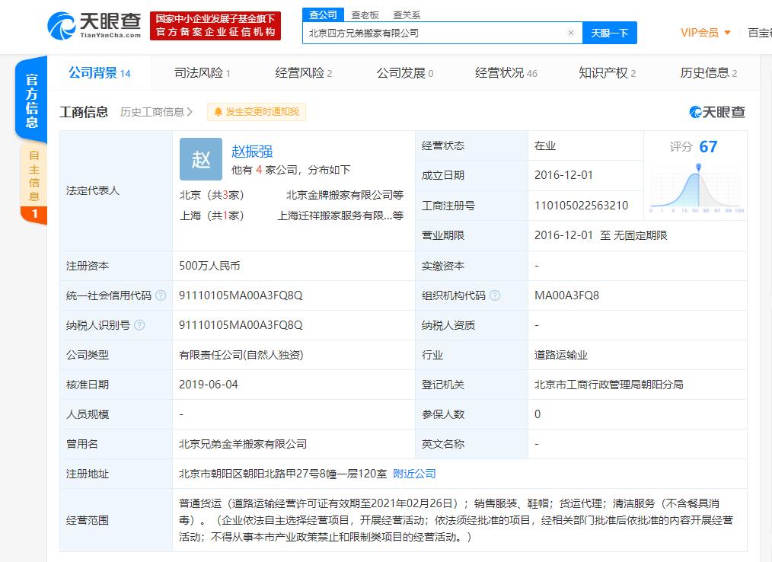
Task: Switch to the 查关系 search tab
Action: pyautogui.click(x=407, y=15)
